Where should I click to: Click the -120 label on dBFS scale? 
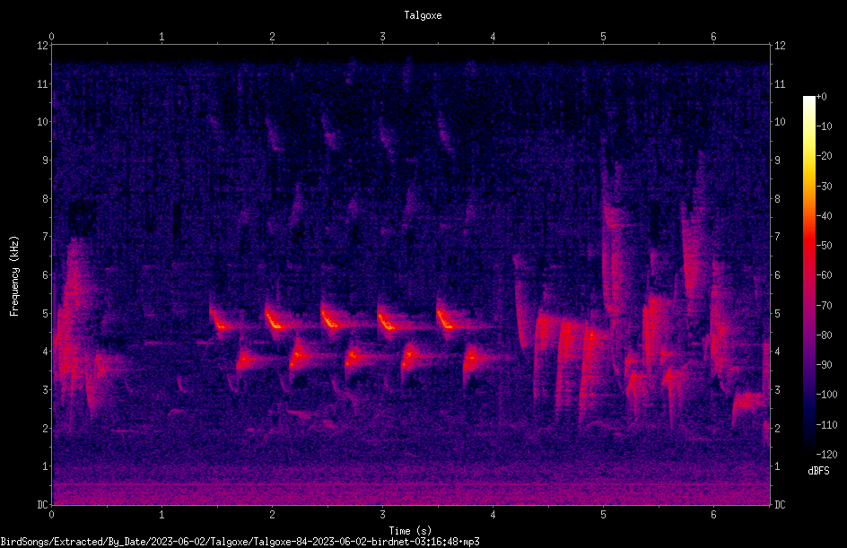(826, 455)
